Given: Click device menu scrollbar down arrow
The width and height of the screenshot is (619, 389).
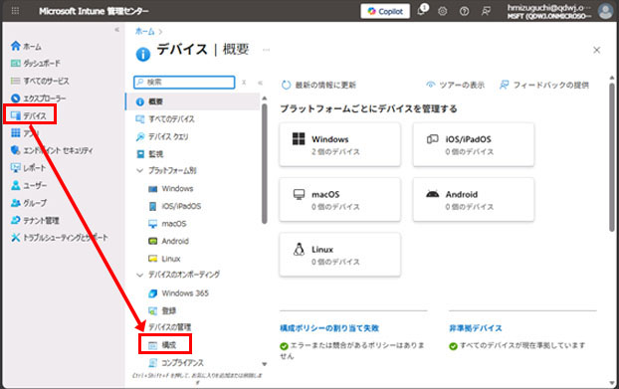Looking at the screenshot, I should tap(264, 364).
